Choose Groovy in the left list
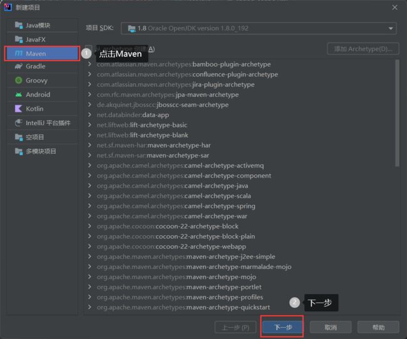407x339 pixels. [42, 81]
